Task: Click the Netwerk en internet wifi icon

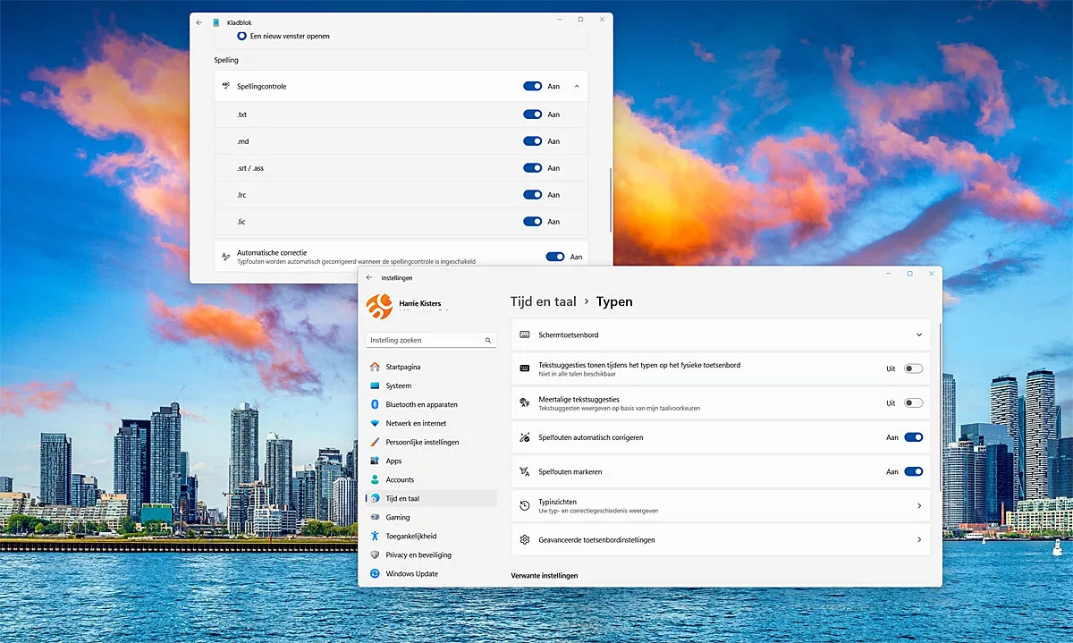Action: pyautogui.click(x=375, y=423)
